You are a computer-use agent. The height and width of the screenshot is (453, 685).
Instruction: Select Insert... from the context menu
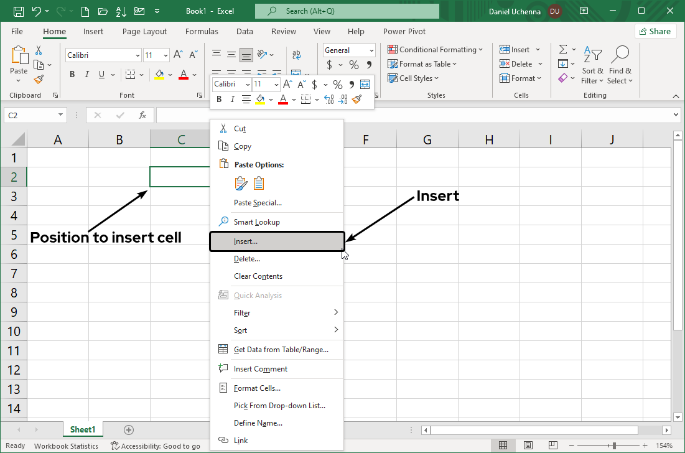pyautogui.click(x=246, y=241)
